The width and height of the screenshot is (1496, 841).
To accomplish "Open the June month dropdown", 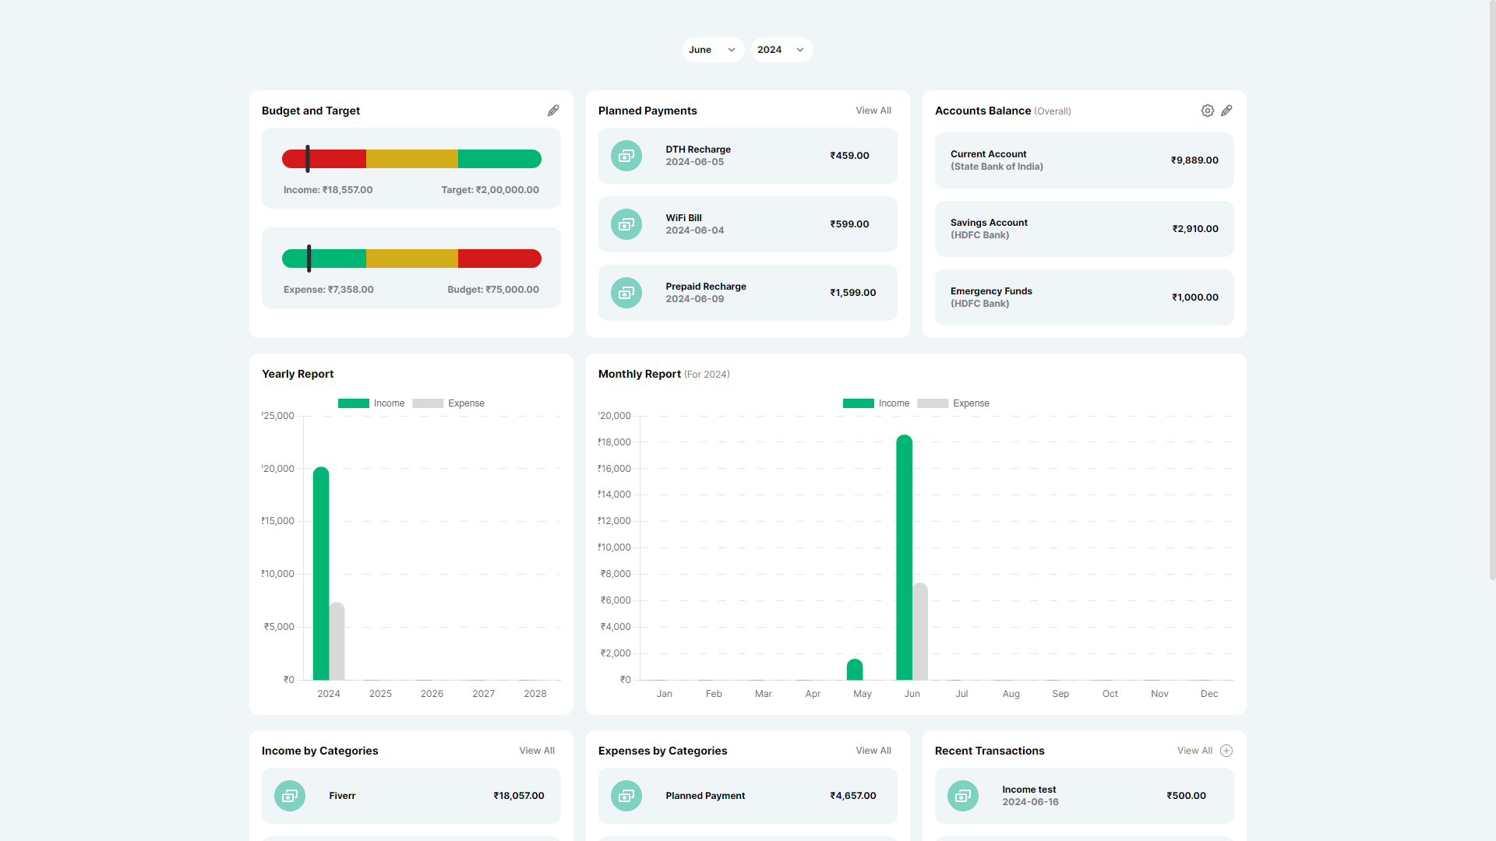I will pyautogui.click(x=713, y=50).
